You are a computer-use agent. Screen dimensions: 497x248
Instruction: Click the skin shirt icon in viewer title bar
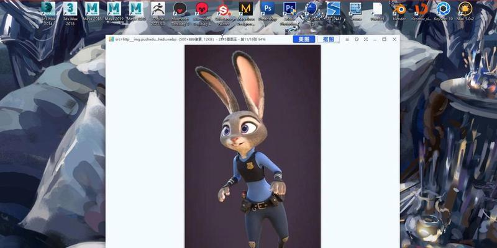tap(357, 39)
